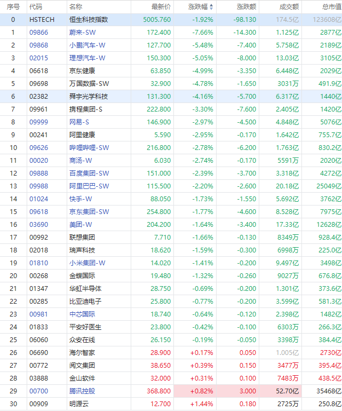Select 京东健康 row name

pyautogui.click(x=82, y=71)
